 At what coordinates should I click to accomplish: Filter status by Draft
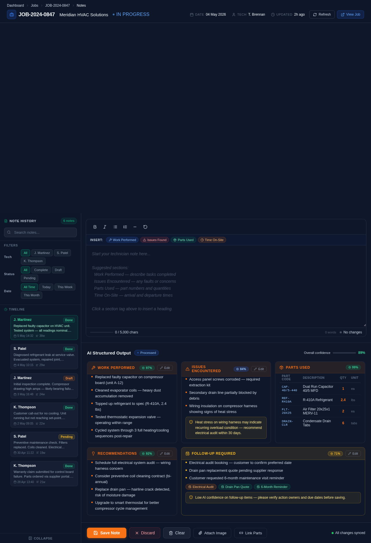[58, 270]
